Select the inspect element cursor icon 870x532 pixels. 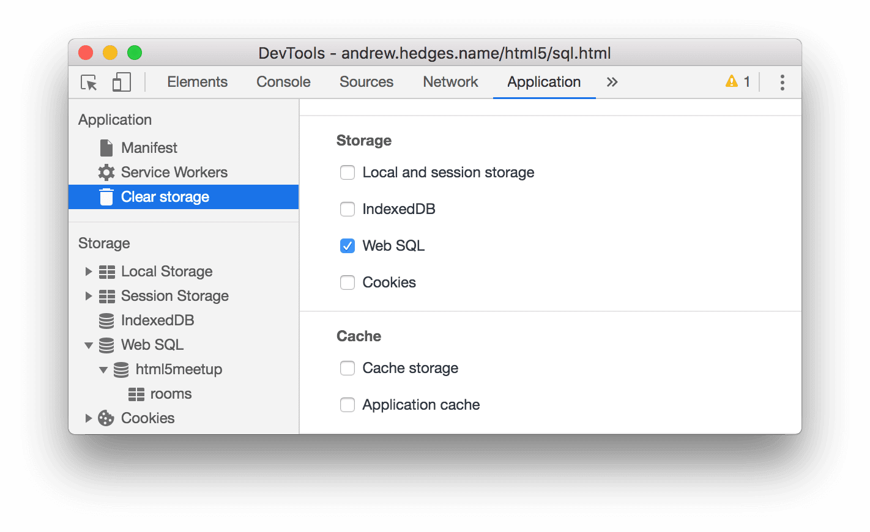tap(88, 82)
